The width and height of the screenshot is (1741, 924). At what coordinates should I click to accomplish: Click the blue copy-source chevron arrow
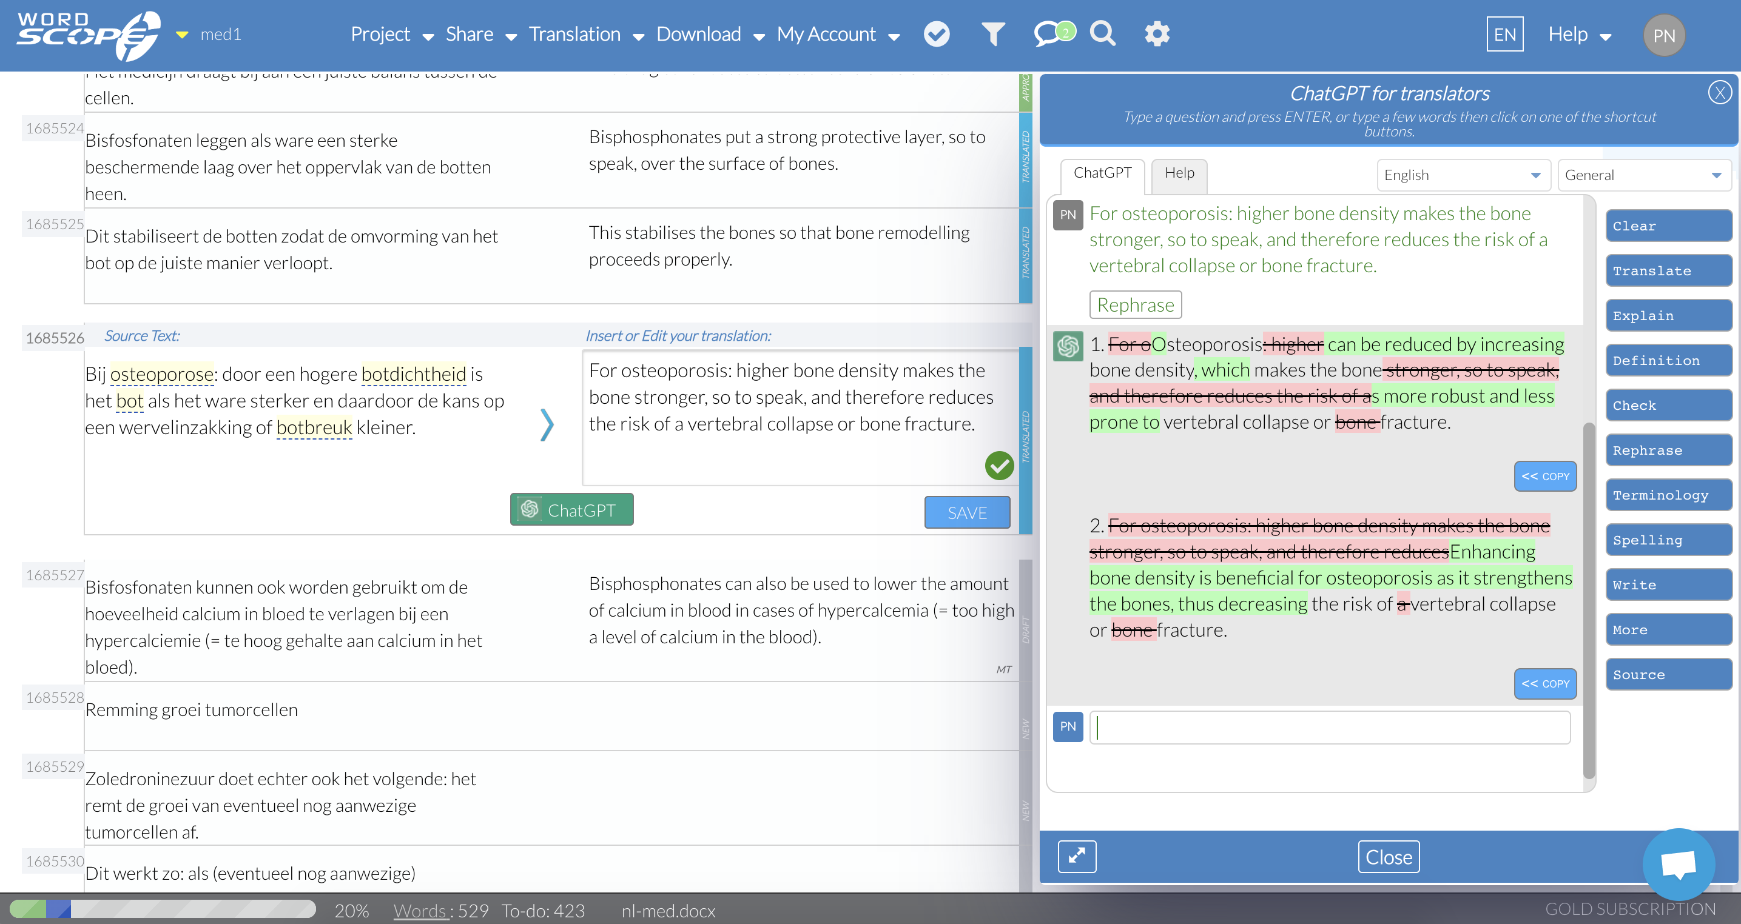click(x=547, y=425)
